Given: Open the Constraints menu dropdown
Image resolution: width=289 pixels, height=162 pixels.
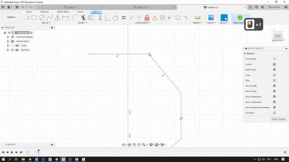Looking at the screenshot, I should click(143, 23).
